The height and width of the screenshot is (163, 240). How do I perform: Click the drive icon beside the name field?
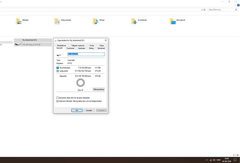[x=59, y=55]
